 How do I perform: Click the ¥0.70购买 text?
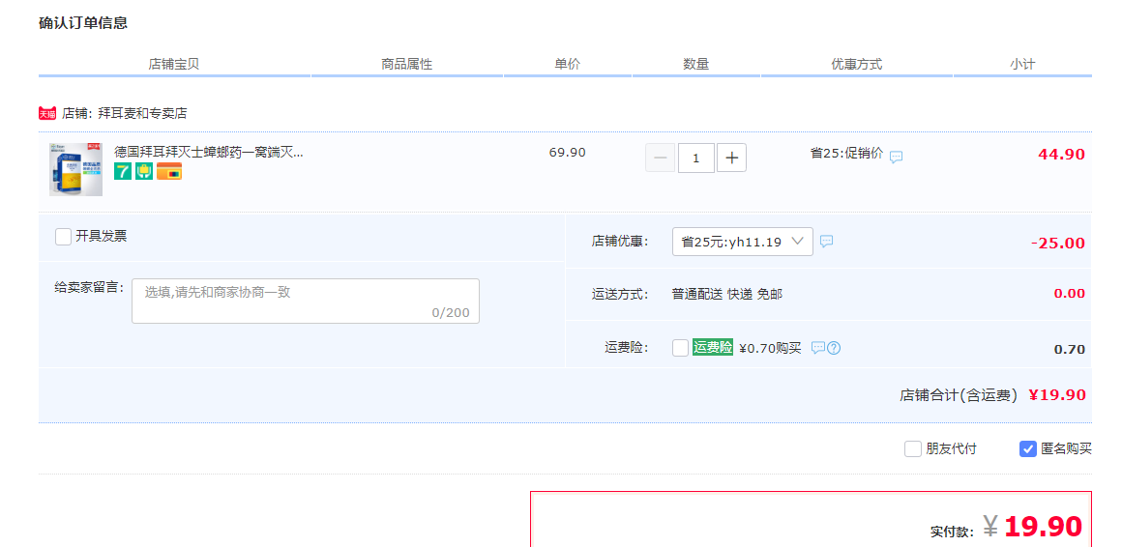pos(770,348)
